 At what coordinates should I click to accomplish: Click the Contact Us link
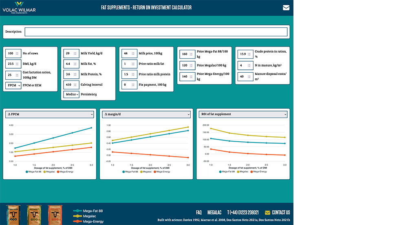point(281,212)
